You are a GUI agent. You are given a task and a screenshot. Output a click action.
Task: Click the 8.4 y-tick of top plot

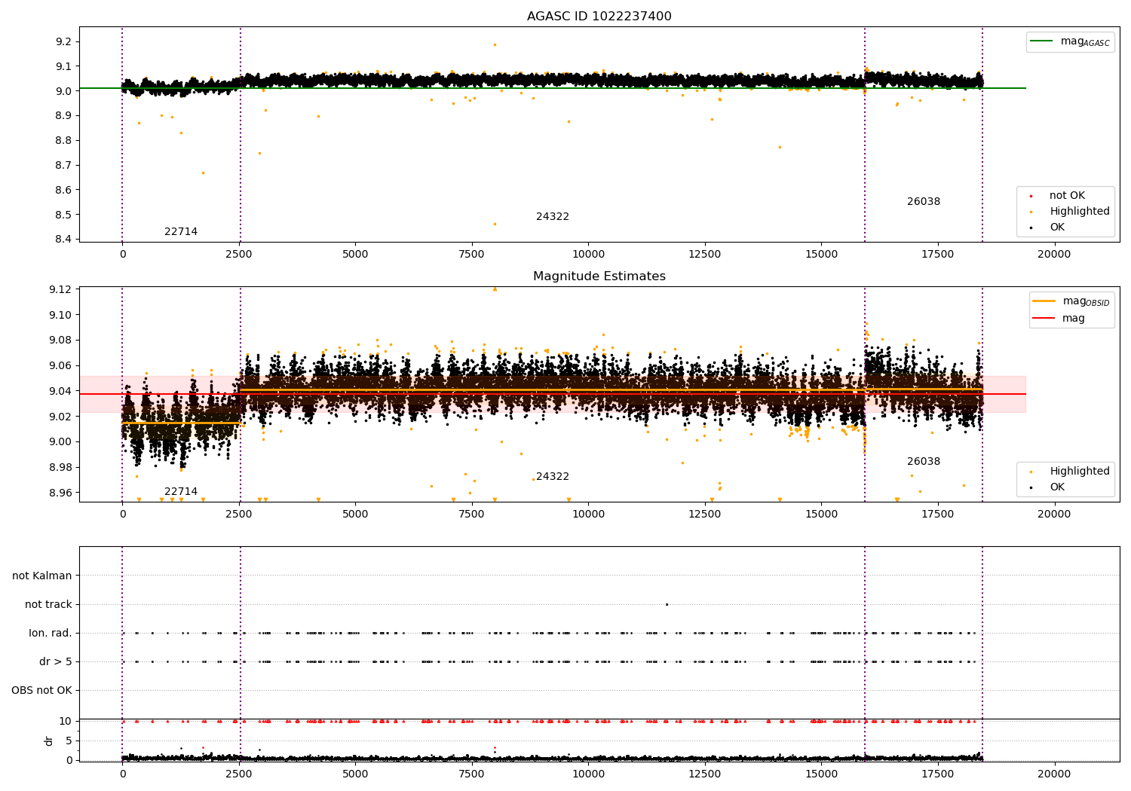64,240
